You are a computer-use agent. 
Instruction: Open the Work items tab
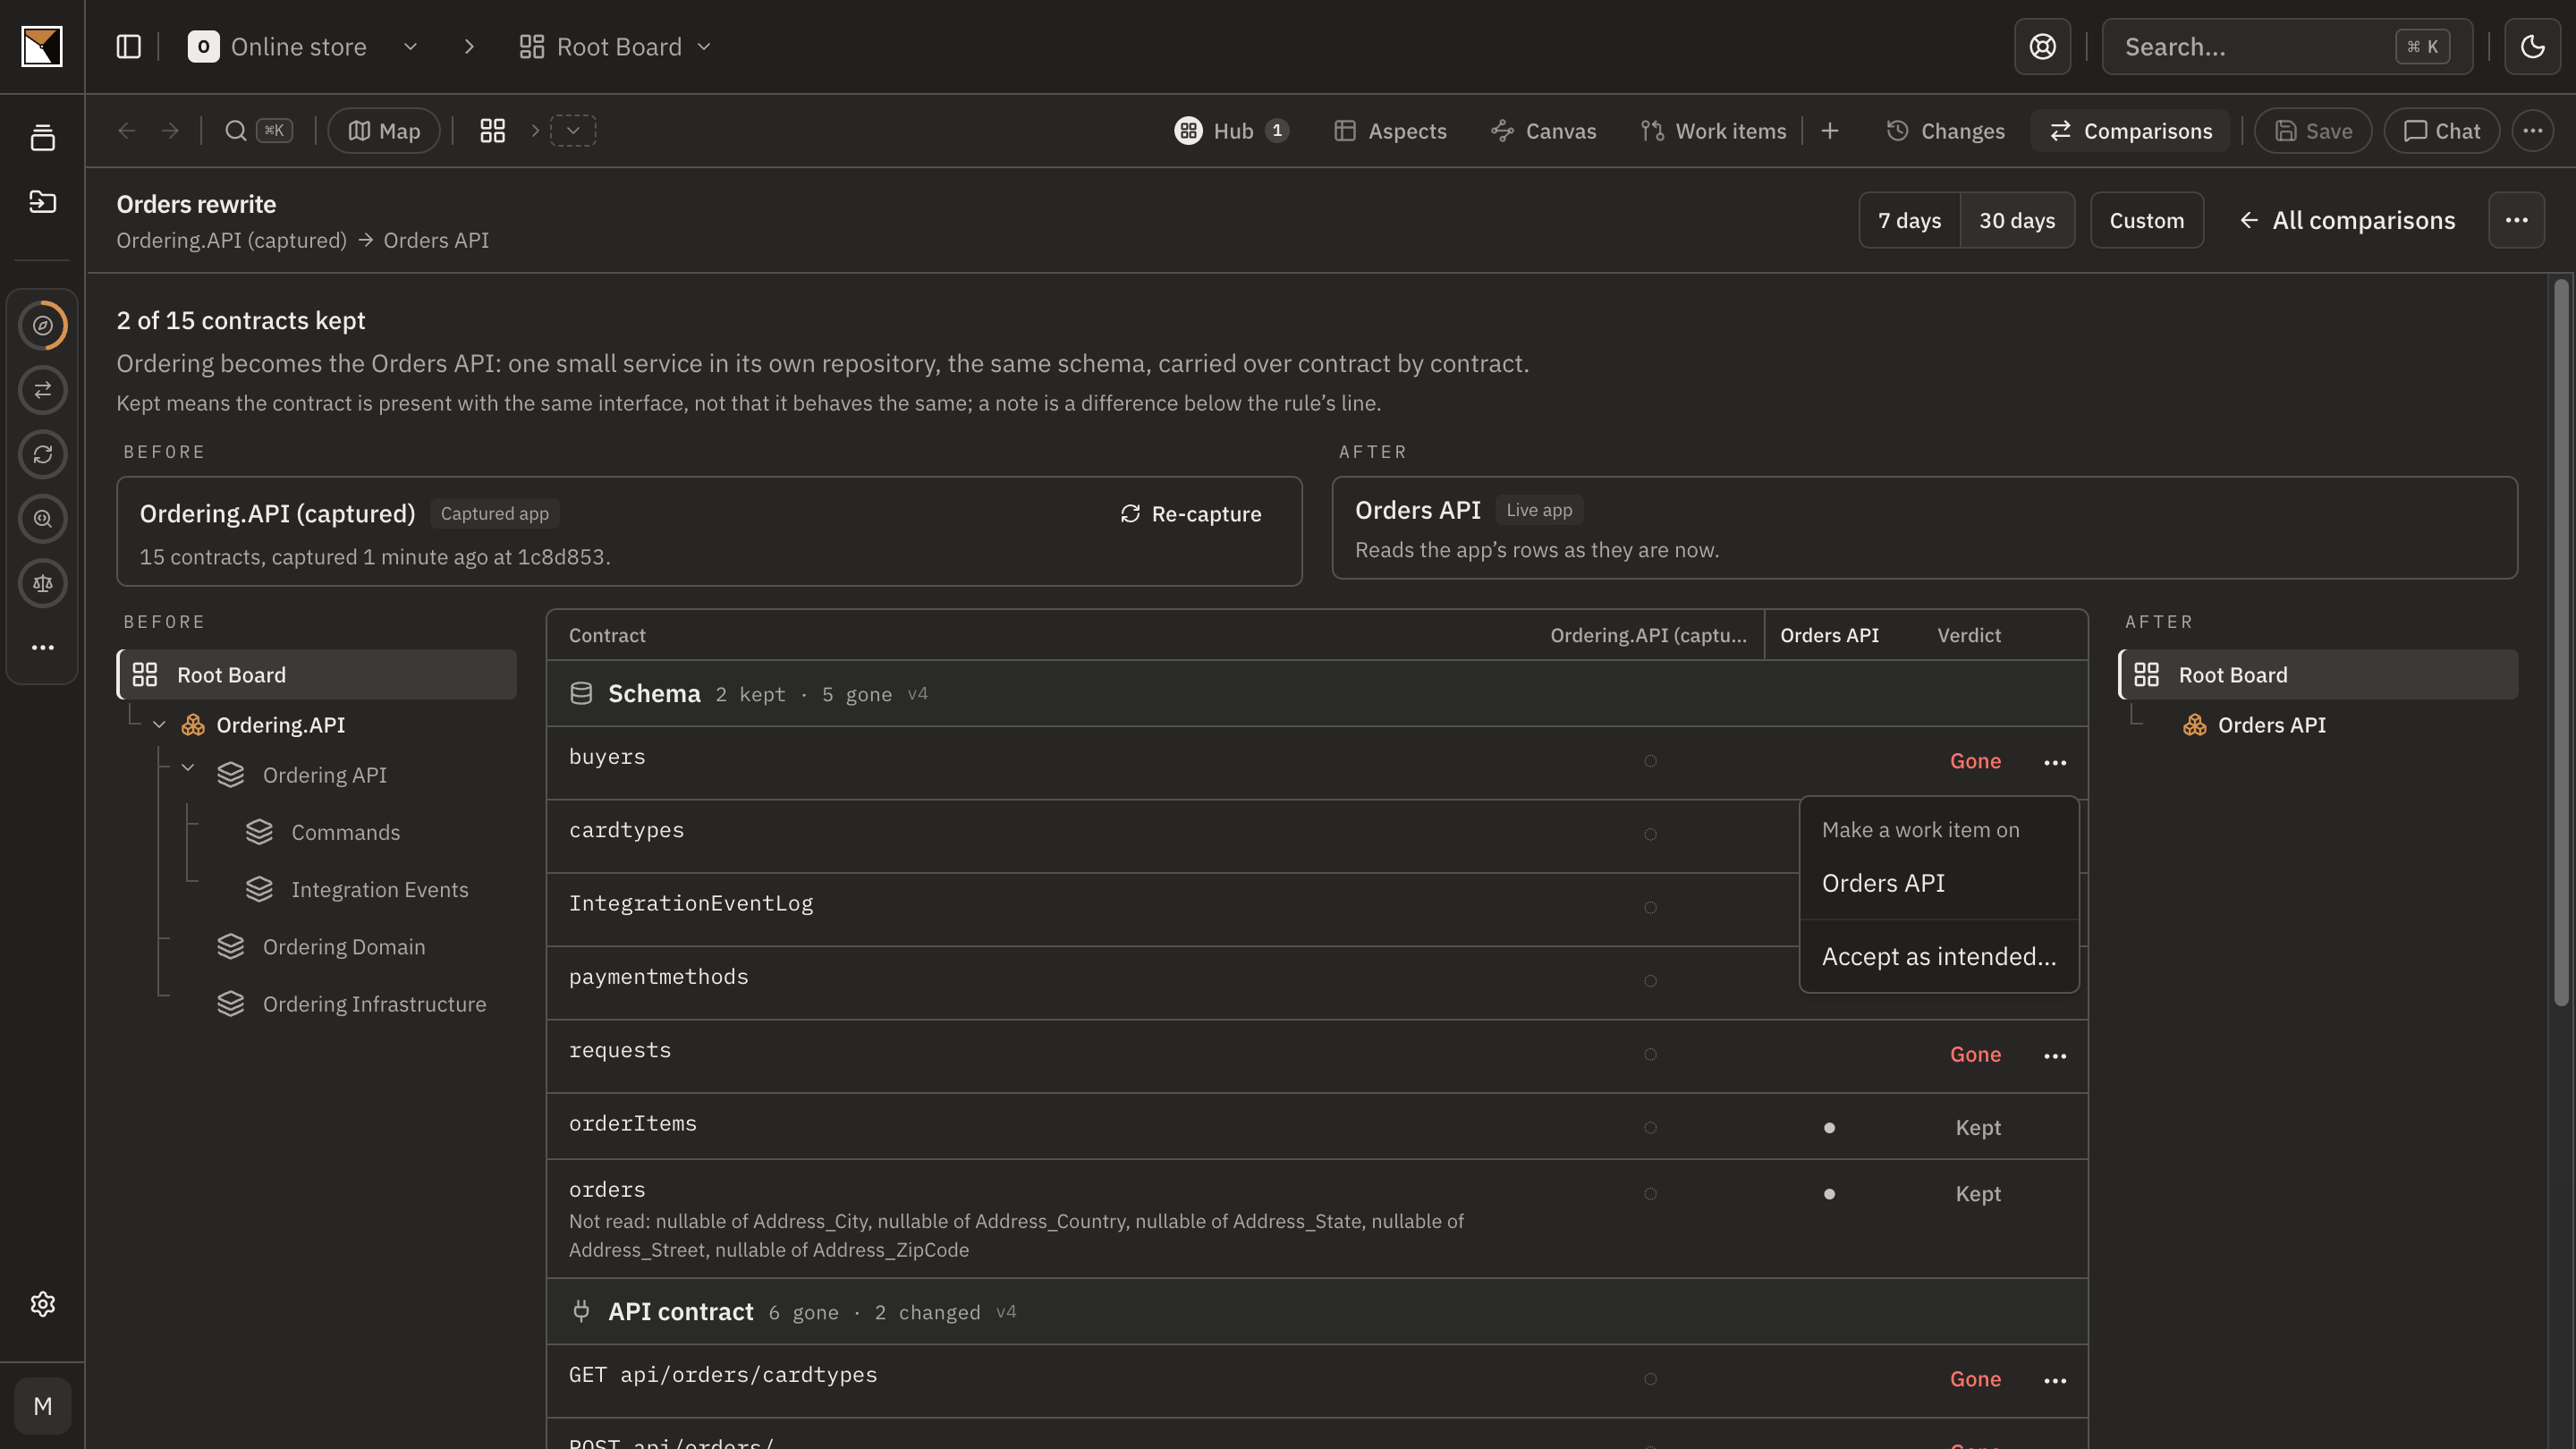(x=1713, y=131)
